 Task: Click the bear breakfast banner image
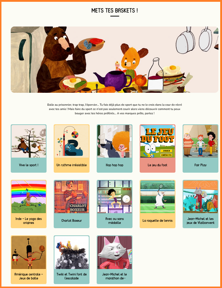pyautogui.click(x=115, y=59)
